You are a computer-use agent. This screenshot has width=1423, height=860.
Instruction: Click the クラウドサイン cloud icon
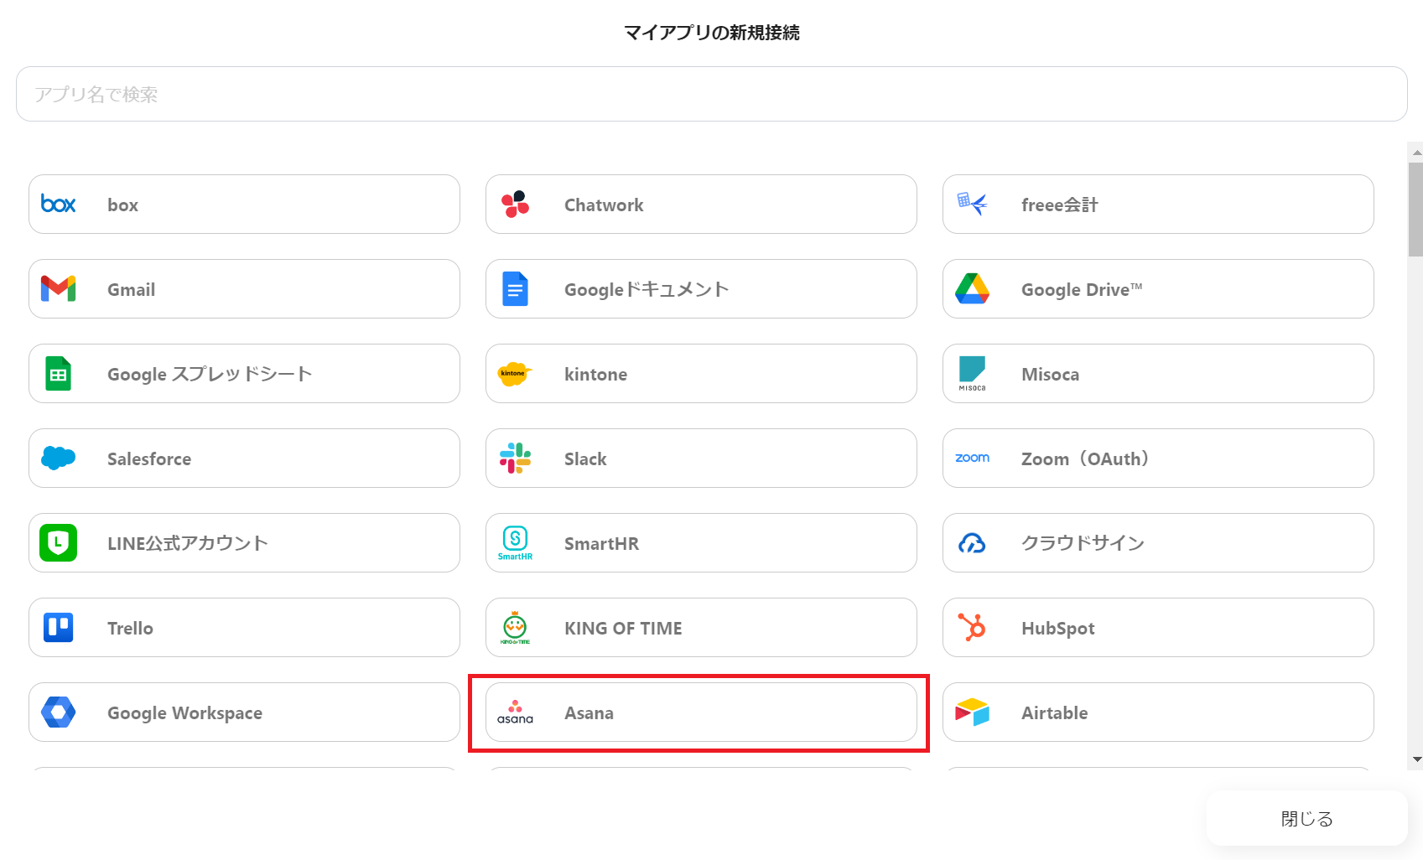972,543
